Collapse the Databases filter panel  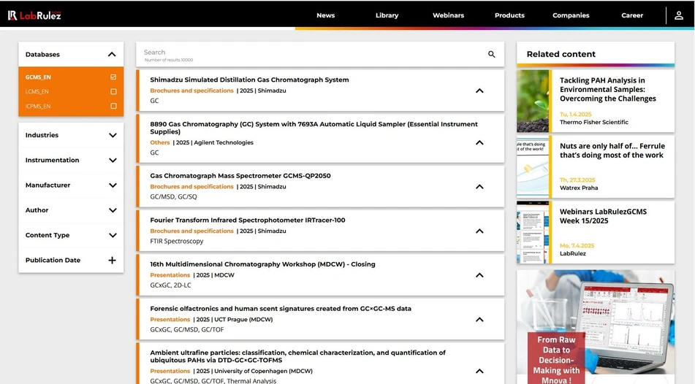[112, 55]
